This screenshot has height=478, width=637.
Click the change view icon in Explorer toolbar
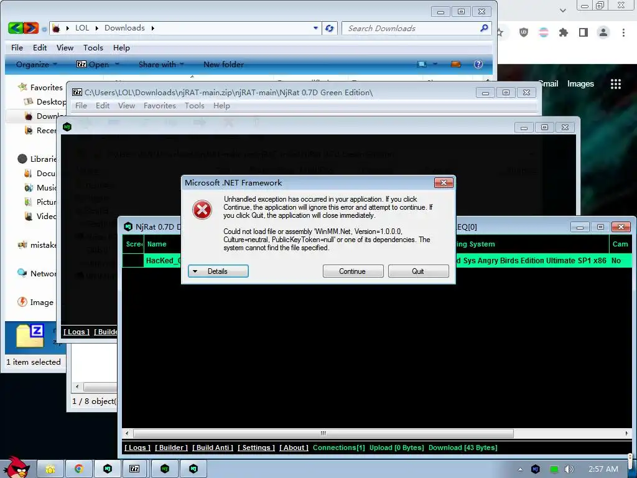click(x=422, y=64)
